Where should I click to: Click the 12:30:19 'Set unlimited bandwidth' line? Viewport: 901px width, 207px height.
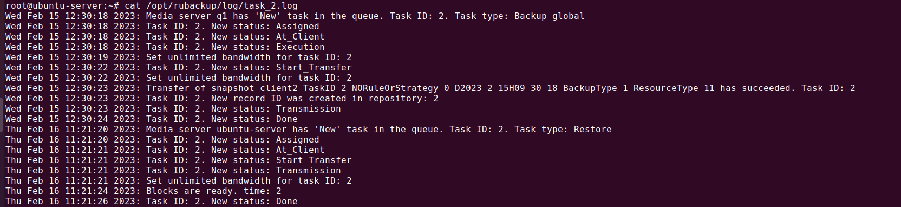(179, 57)
